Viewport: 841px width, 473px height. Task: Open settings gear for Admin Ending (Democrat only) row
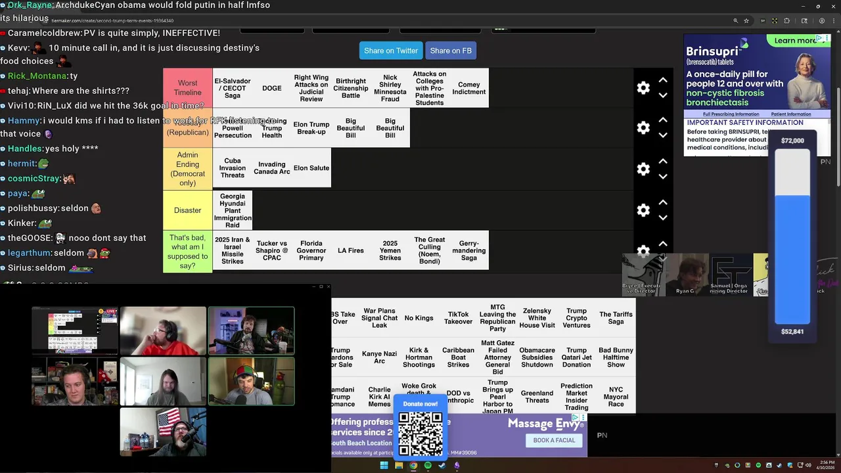point(643,169)
